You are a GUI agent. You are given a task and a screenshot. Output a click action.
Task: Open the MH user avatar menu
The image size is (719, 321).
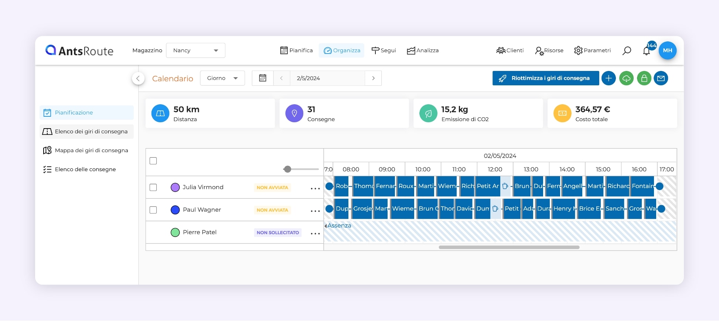667,51
